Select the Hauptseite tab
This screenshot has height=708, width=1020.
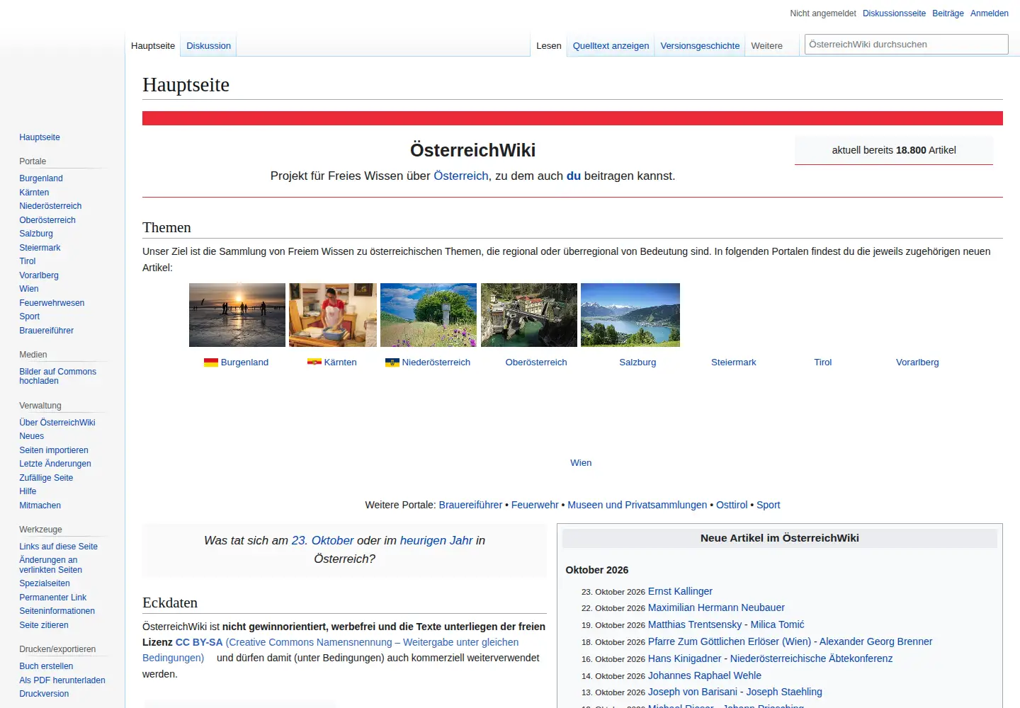153,46
